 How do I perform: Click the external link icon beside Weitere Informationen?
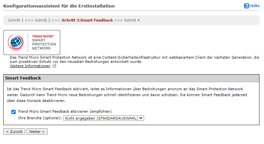coord(54,66)
